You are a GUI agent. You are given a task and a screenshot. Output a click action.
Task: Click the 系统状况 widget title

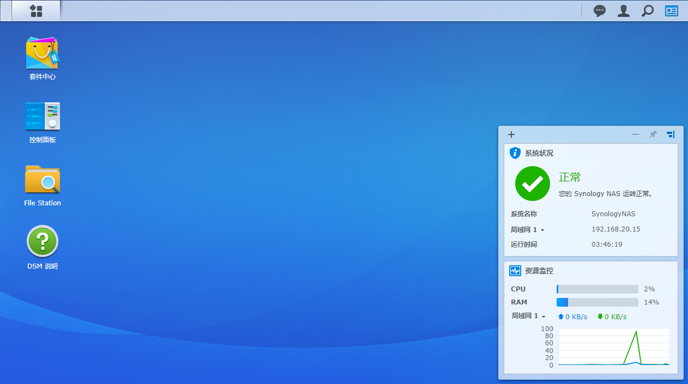(539, 153)
